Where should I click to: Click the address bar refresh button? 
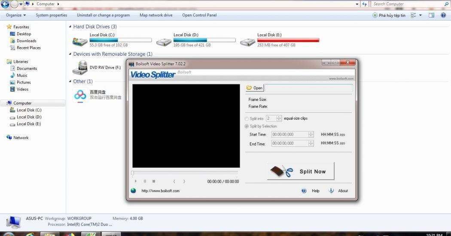point(364,4)
